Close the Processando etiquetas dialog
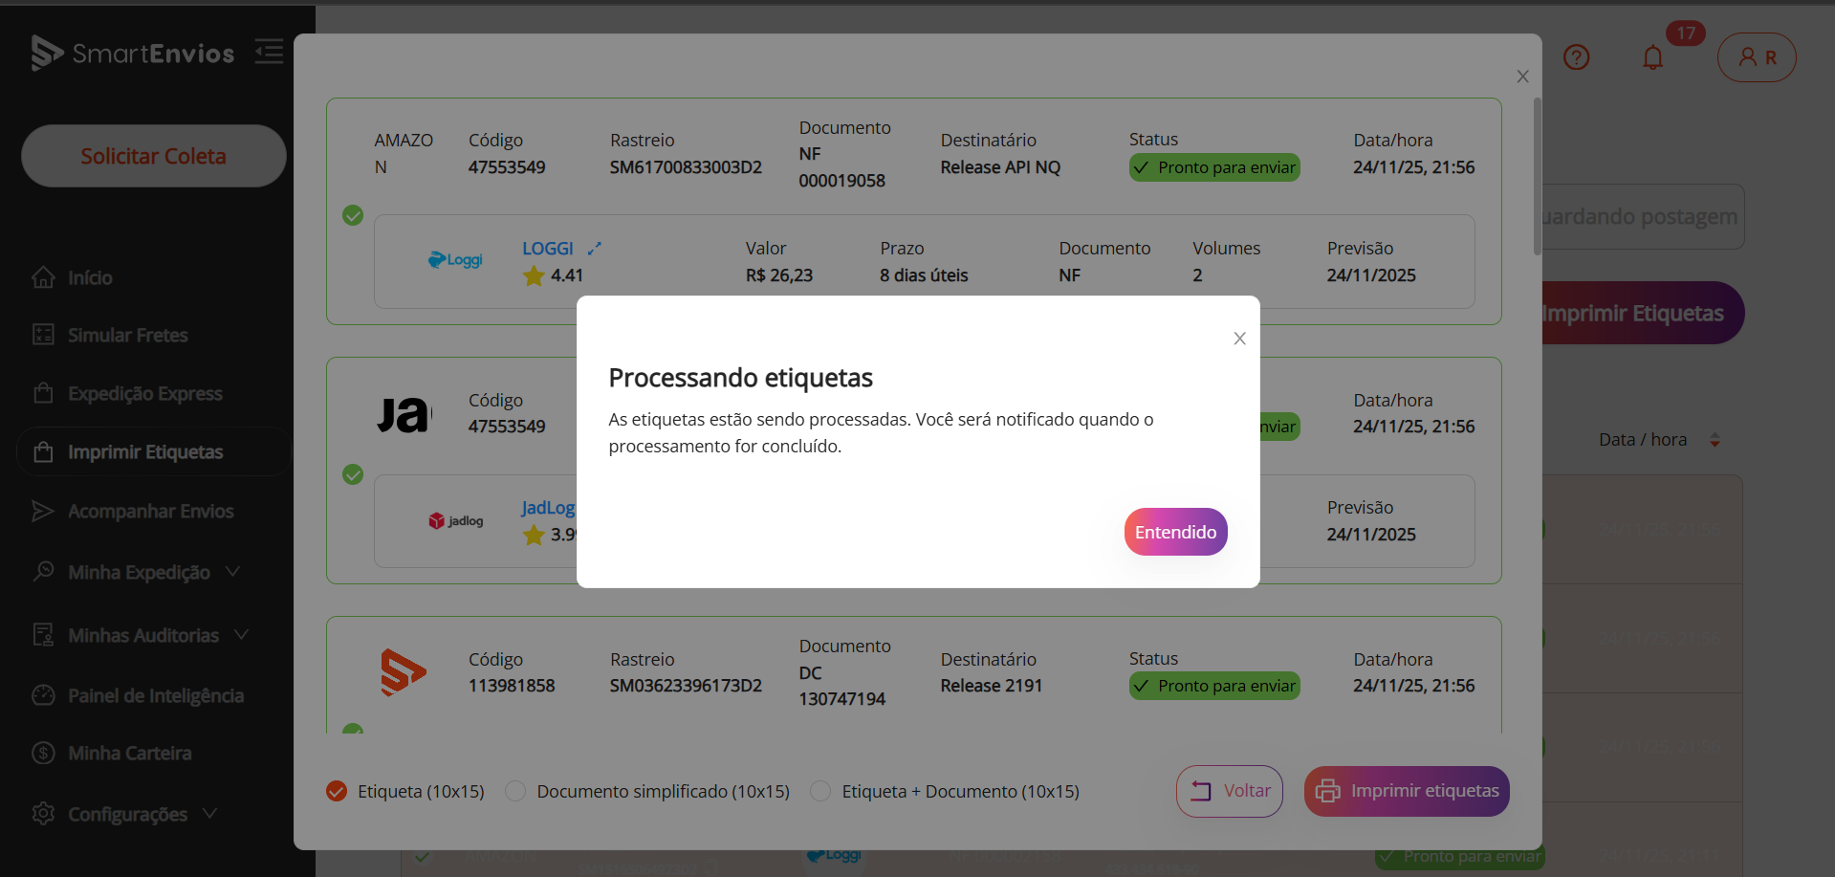1835x877 pixels. click(x=1239, y=339)
